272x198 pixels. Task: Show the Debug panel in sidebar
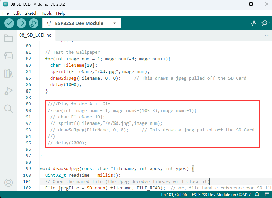click(x=8, y=91)
